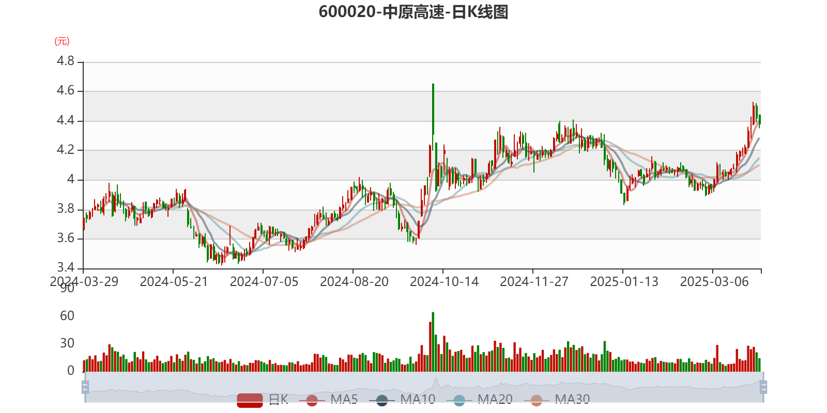Click the data zoom overview bar
This screenshot has height=413, width=827.
[x=424, y=387]
